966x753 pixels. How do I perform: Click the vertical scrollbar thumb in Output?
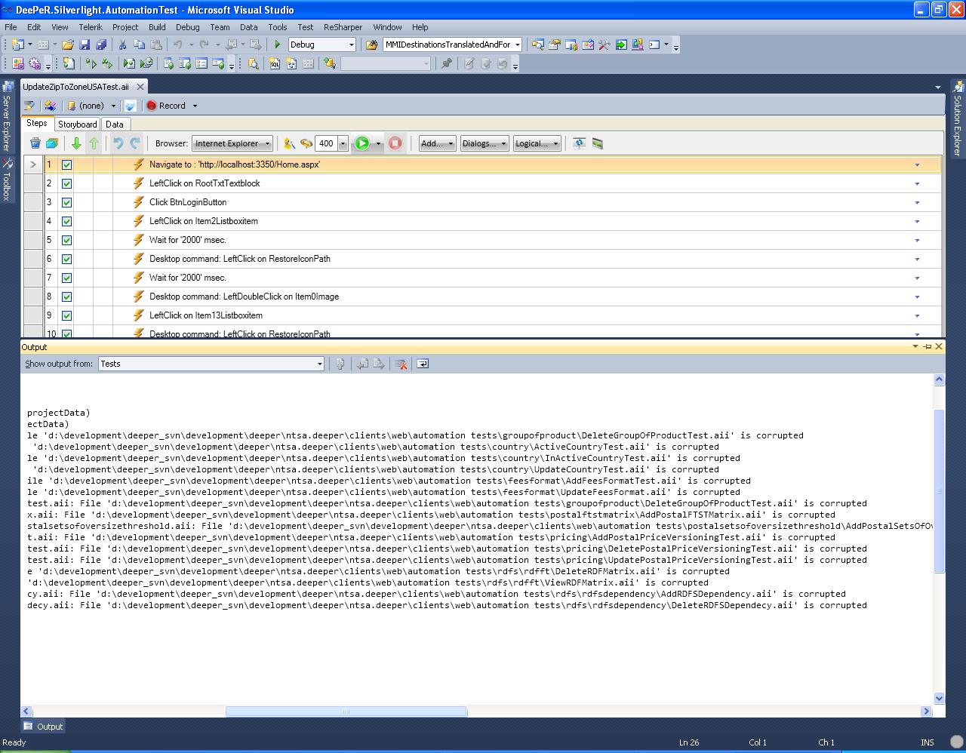939,490
